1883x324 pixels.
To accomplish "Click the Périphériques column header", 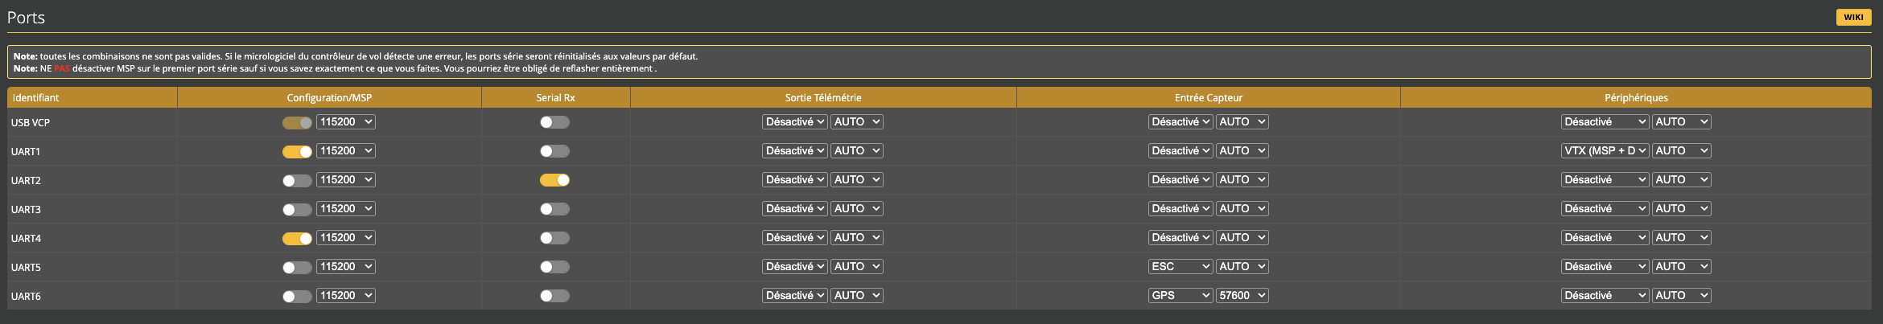I will pos(1635,97).
